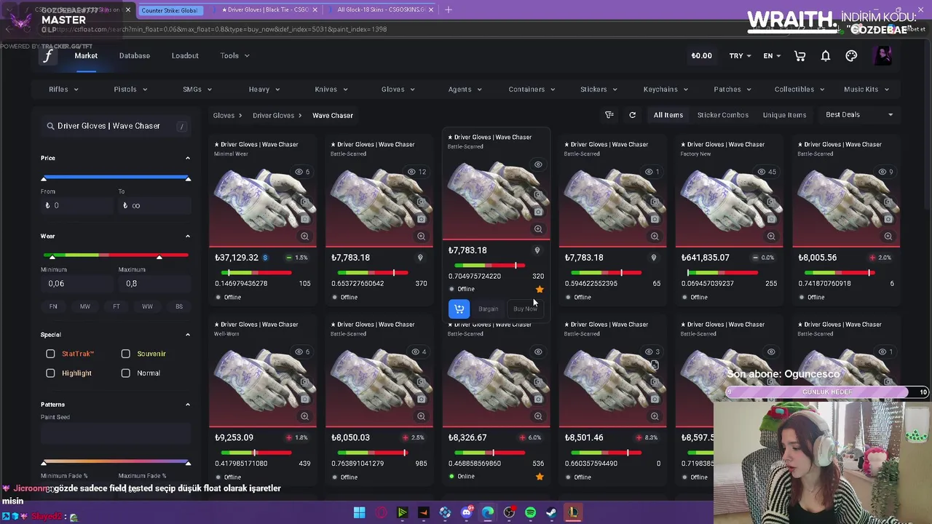Image resolution: width=932 pixels, height=524 pixels.
Task: Toggle FN wear filter
Action: [53, 306]
